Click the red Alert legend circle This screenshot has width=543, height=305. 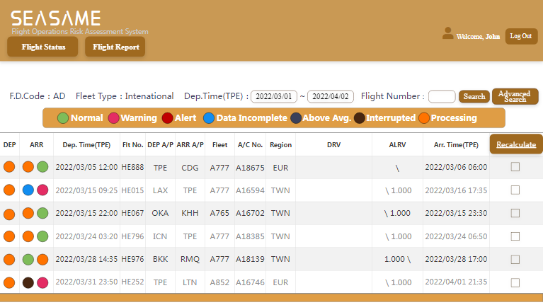tap(168, 118)
